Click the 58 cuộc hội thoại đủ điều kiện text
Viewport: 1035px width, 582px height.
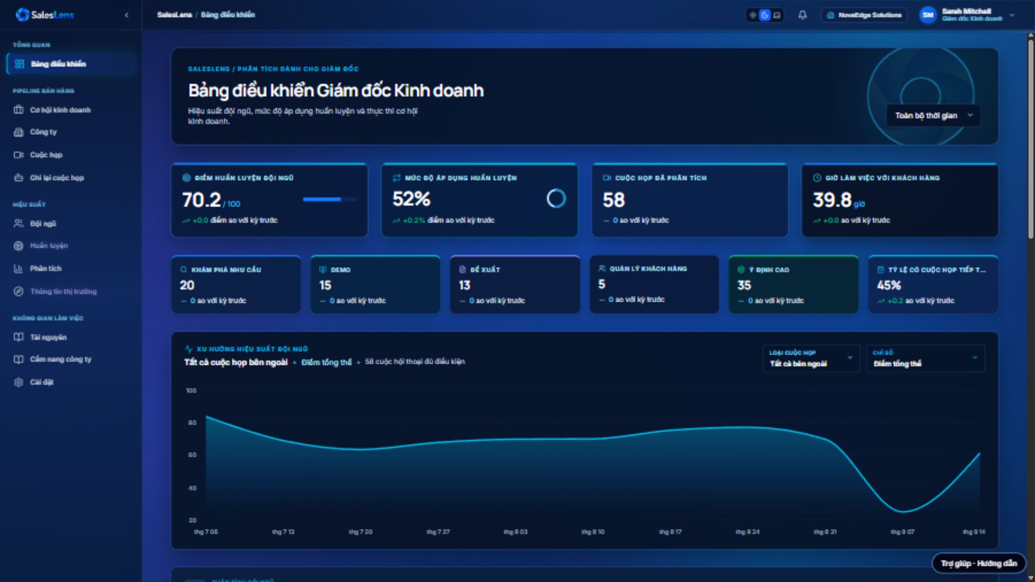click(415, 362)
